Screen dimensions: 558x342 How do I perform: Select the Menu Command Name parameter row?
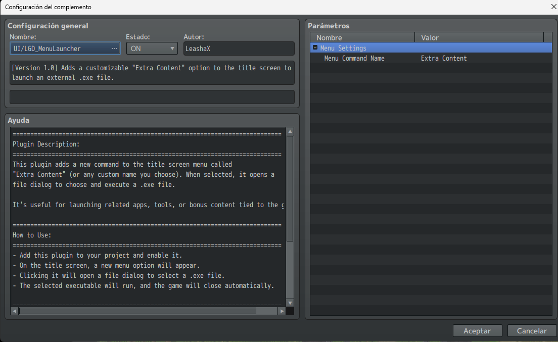click(x=354, y=58)
